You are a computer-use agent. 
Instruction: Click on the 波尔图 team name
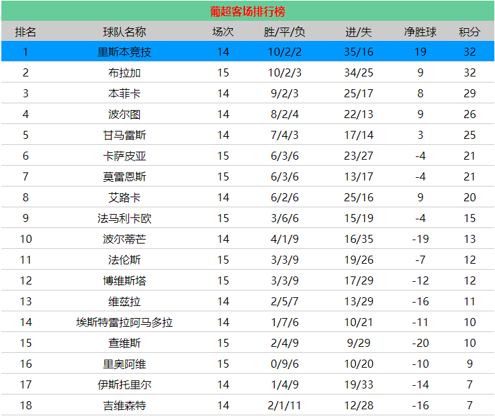point(124,114)
